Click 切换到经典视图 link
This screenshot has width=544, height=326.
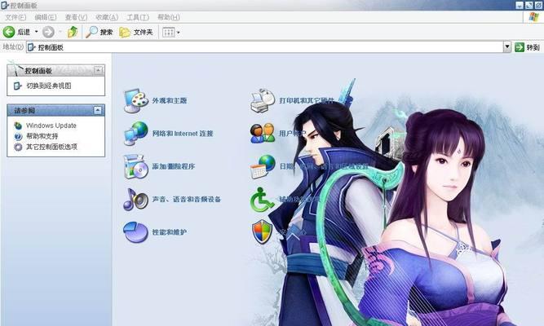pos(49,86)
